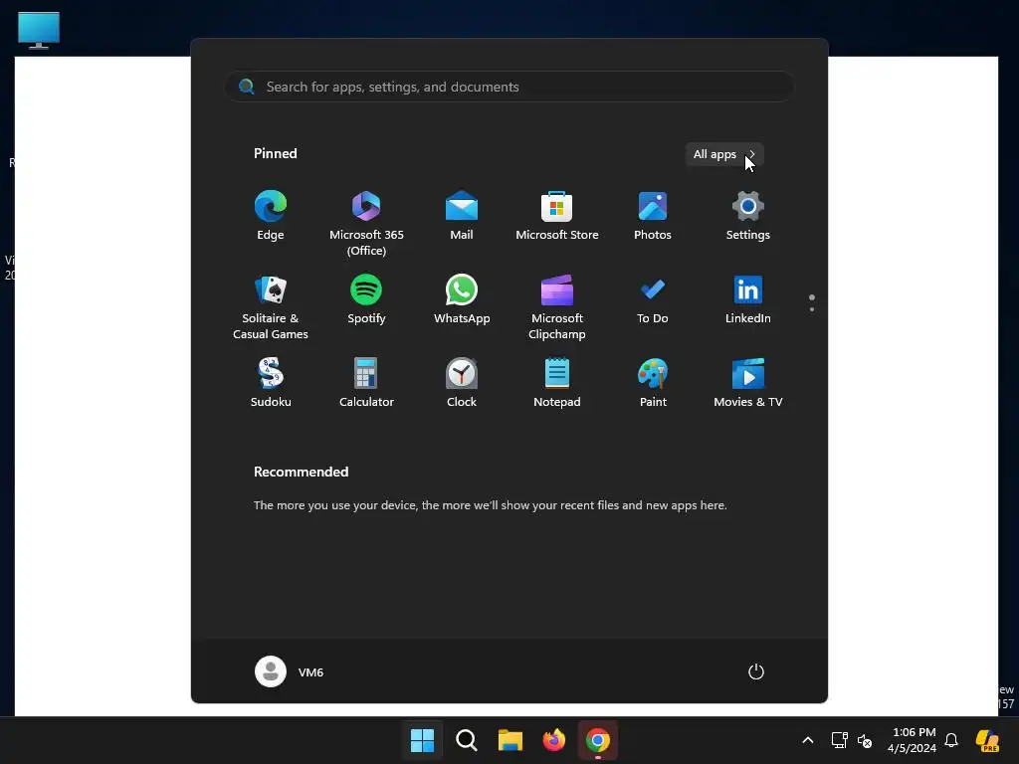Viewport: 1019px width, 764px height.
Task: Launch the Photos app
Action: click(x=653, y=216)
